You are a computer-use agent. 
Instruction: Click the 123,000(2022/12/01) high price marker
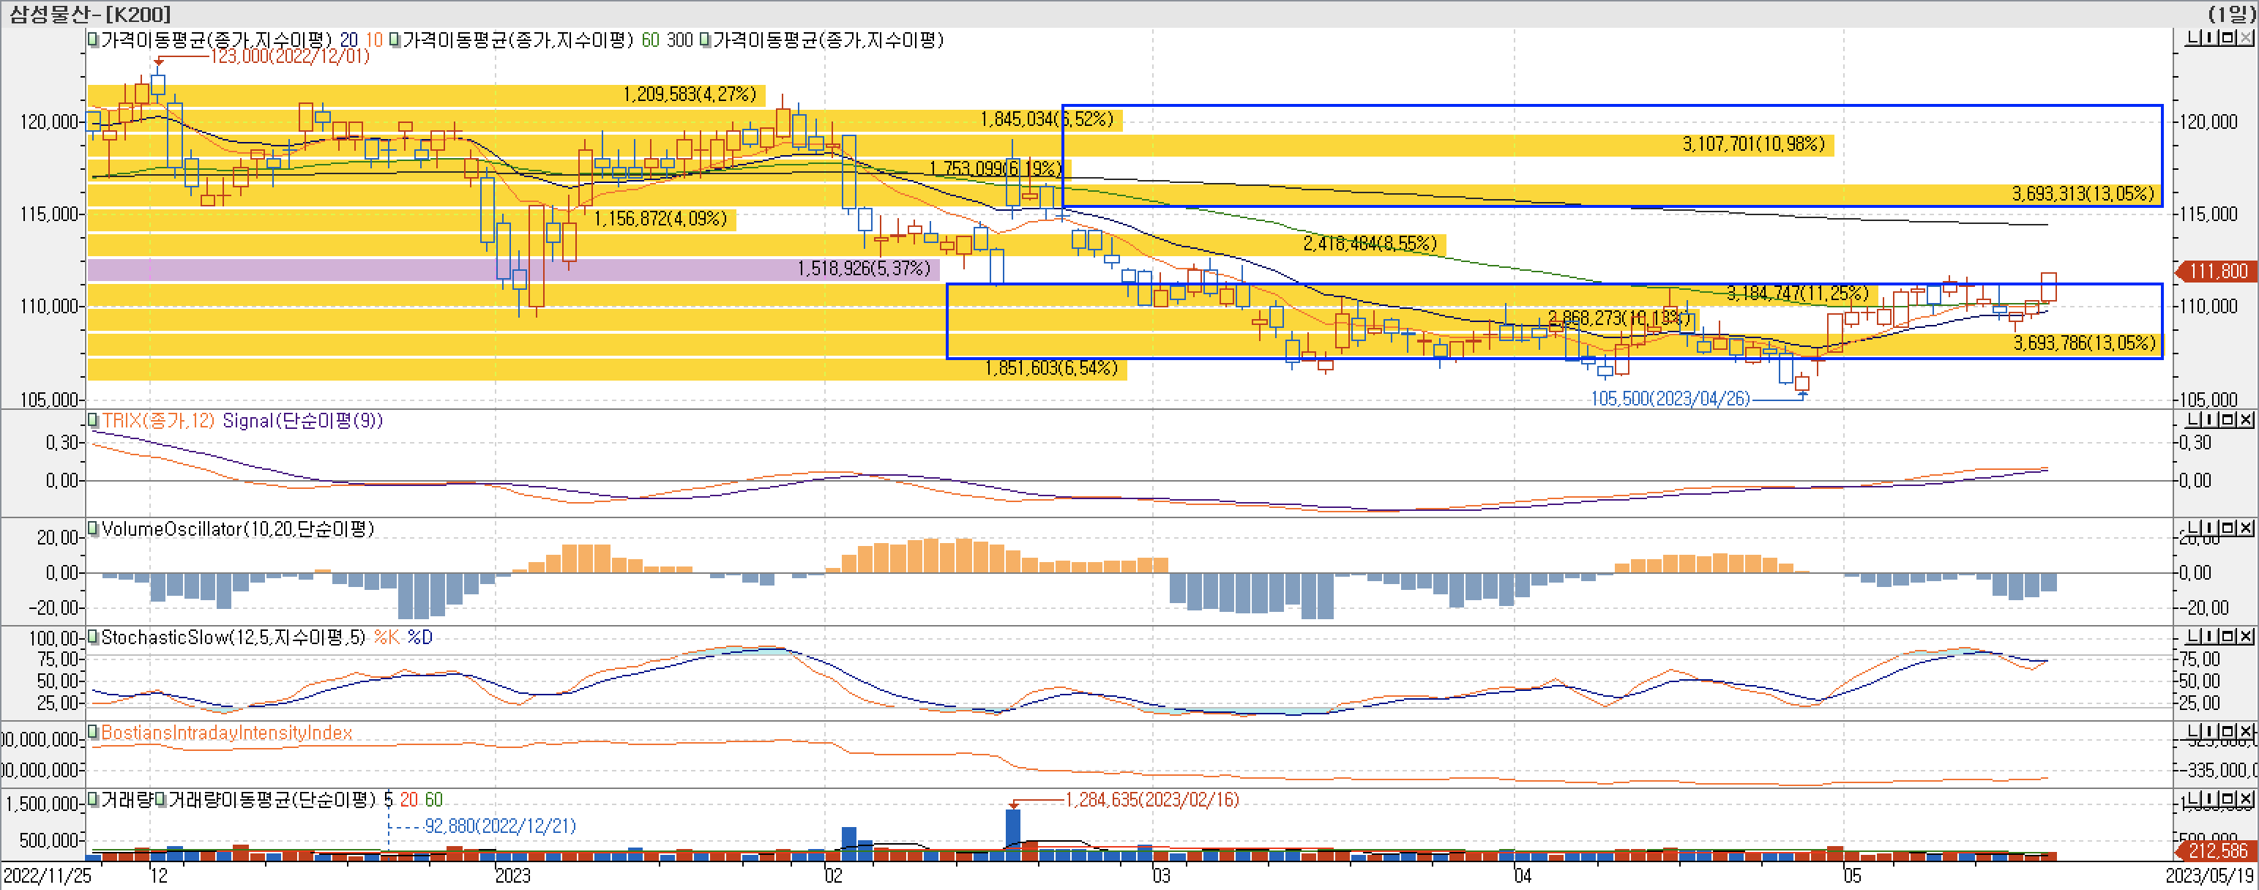coord(289,56)
